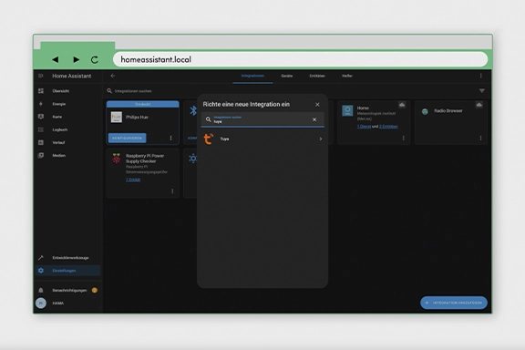The image size is (525, 350).
Task: Open the filter icon for integrations
Action: [482, 91]
